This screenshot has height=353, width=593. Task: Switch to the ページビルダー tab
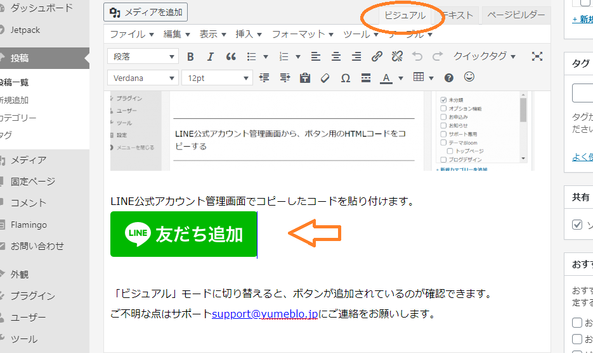pyautogui.click(x=516, y=15)
